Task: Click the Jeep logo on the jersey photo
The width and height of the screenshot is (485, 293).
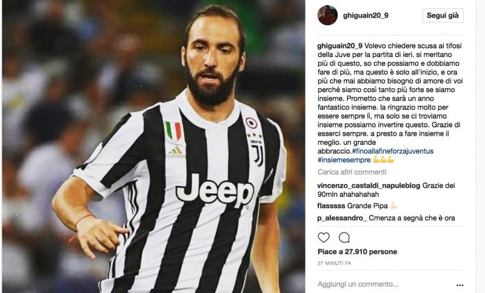Action: 215,190
